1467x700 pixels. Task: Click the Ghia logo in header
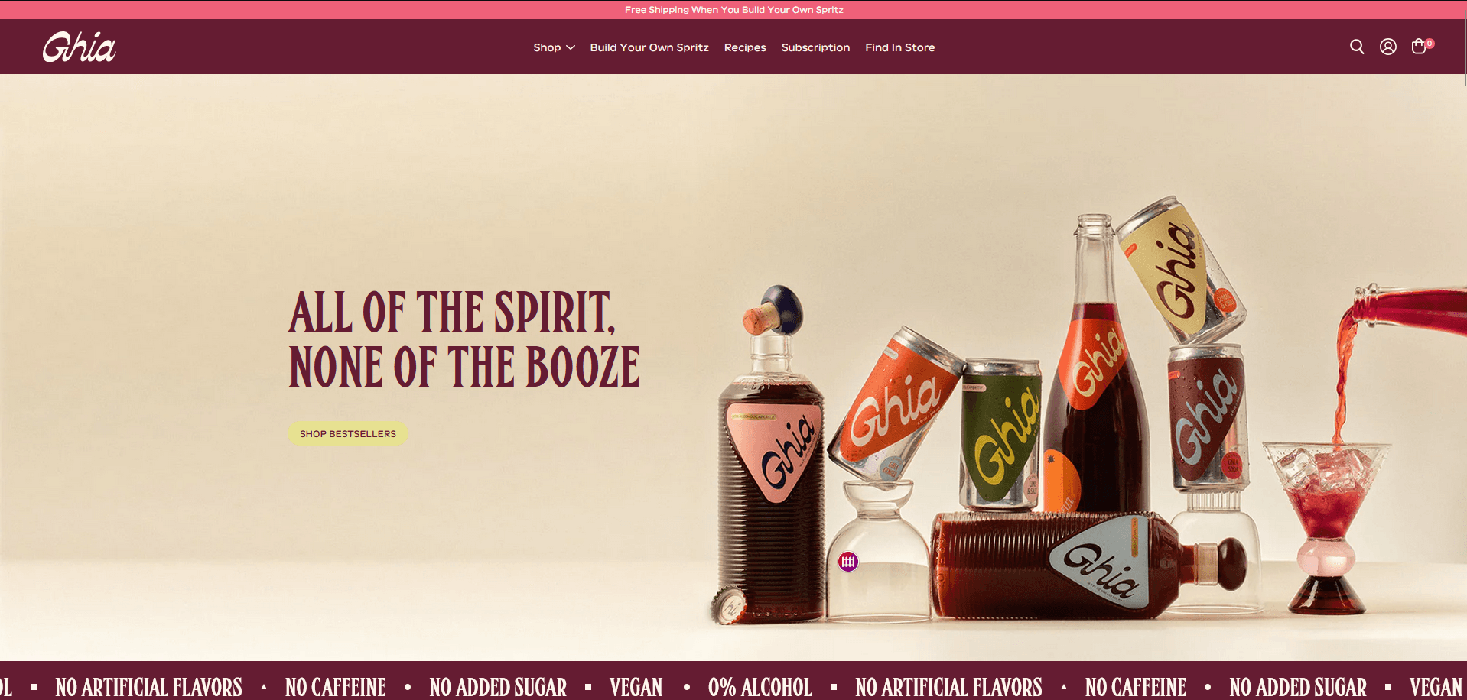coord(80,47)
